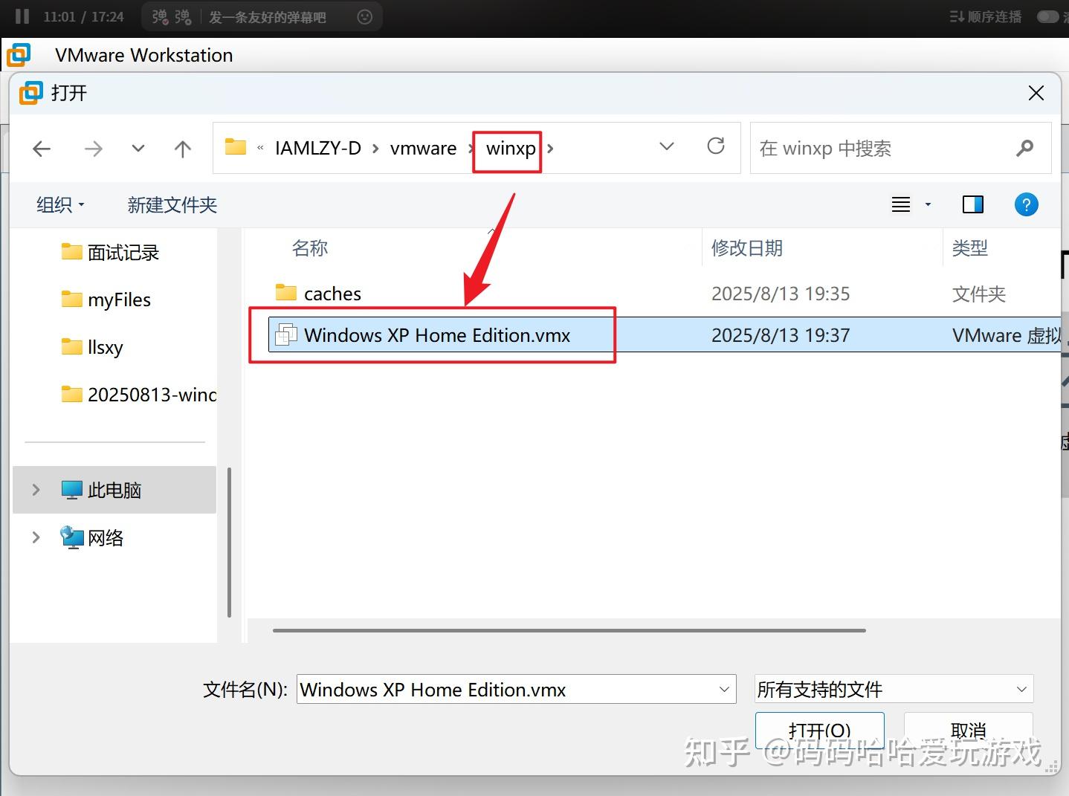Expand 网络 in the sidebar
The image size is (1069, 796).
(x=34, y=537)
